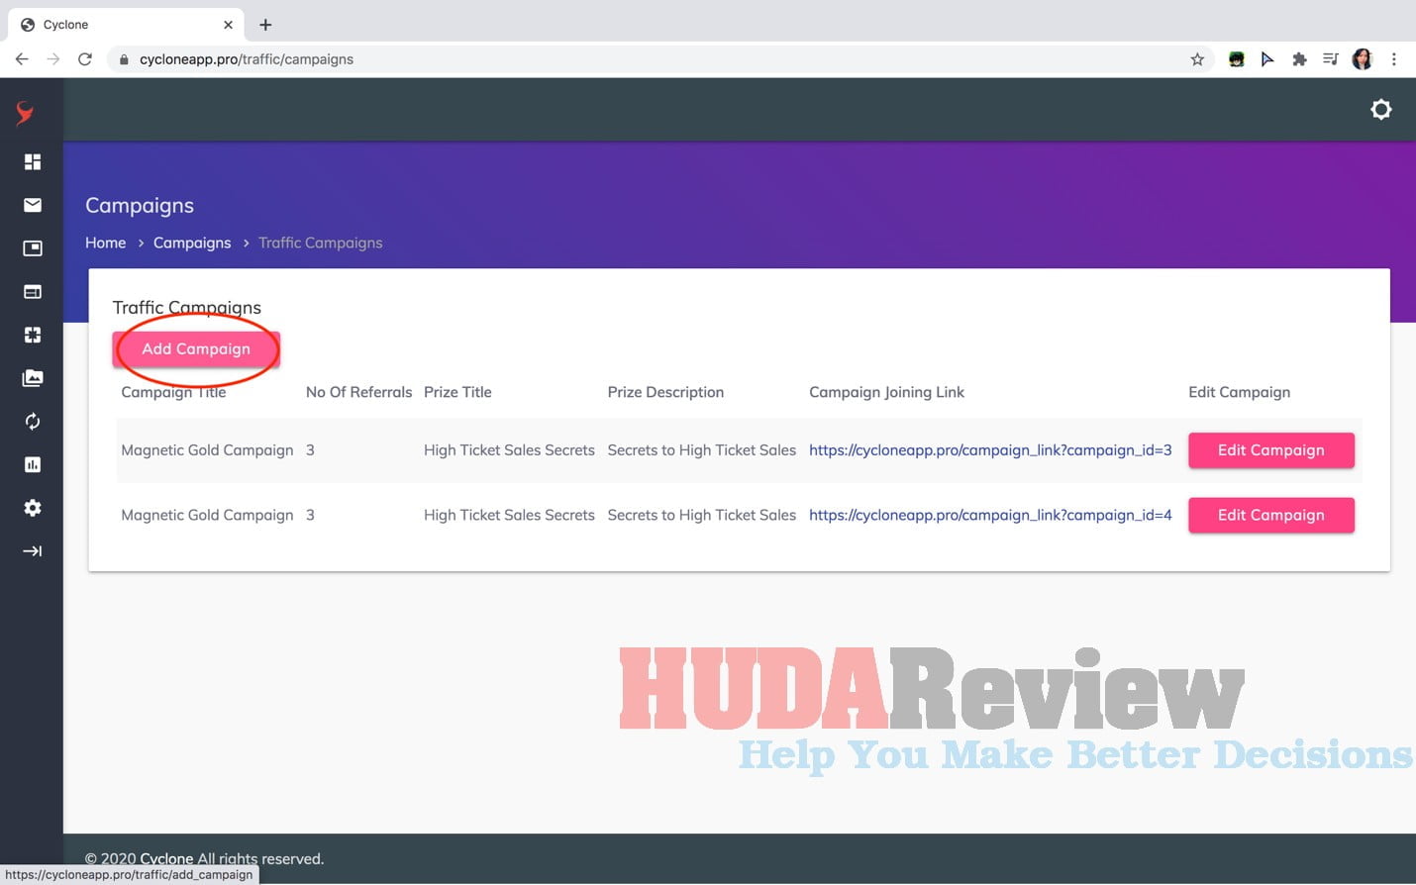
Task: Click the Edit Campaign column header
Action: (1239, 393)
